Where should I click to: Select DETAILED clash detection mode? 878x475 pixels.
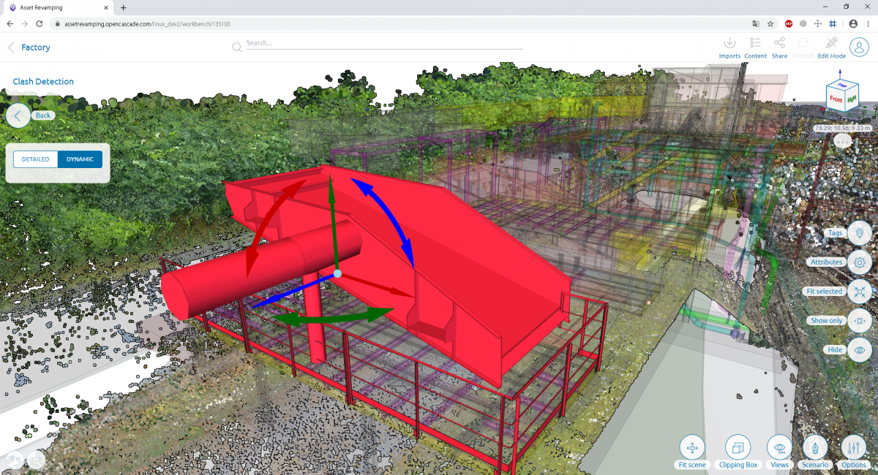[x=36, y=159]
